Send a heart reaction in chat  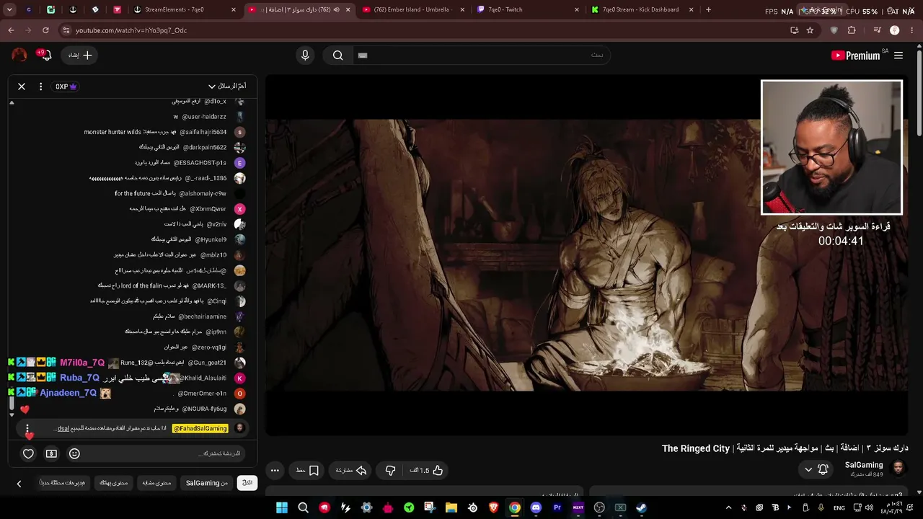click(x=28, y=453)
